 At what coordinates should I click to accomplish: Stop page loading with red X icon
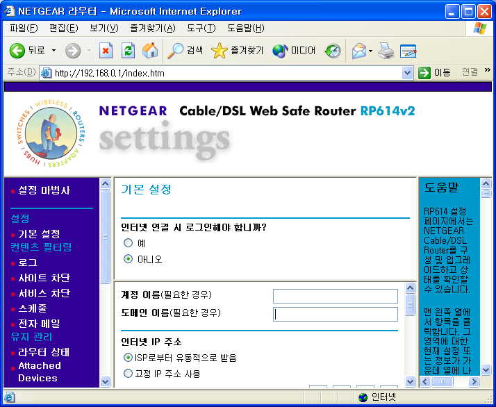tap(106, 51)
